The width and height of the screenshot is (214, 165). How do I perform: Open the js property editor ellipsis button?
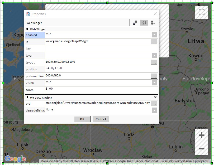click(x=154, y=42)
